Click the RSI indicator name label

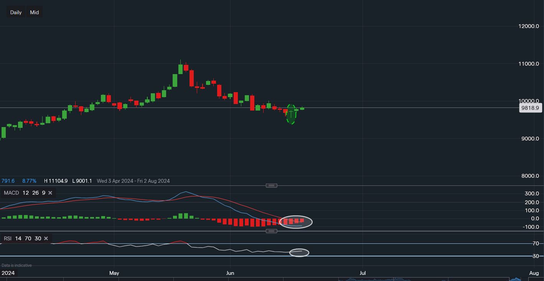[x=8, y=238]
